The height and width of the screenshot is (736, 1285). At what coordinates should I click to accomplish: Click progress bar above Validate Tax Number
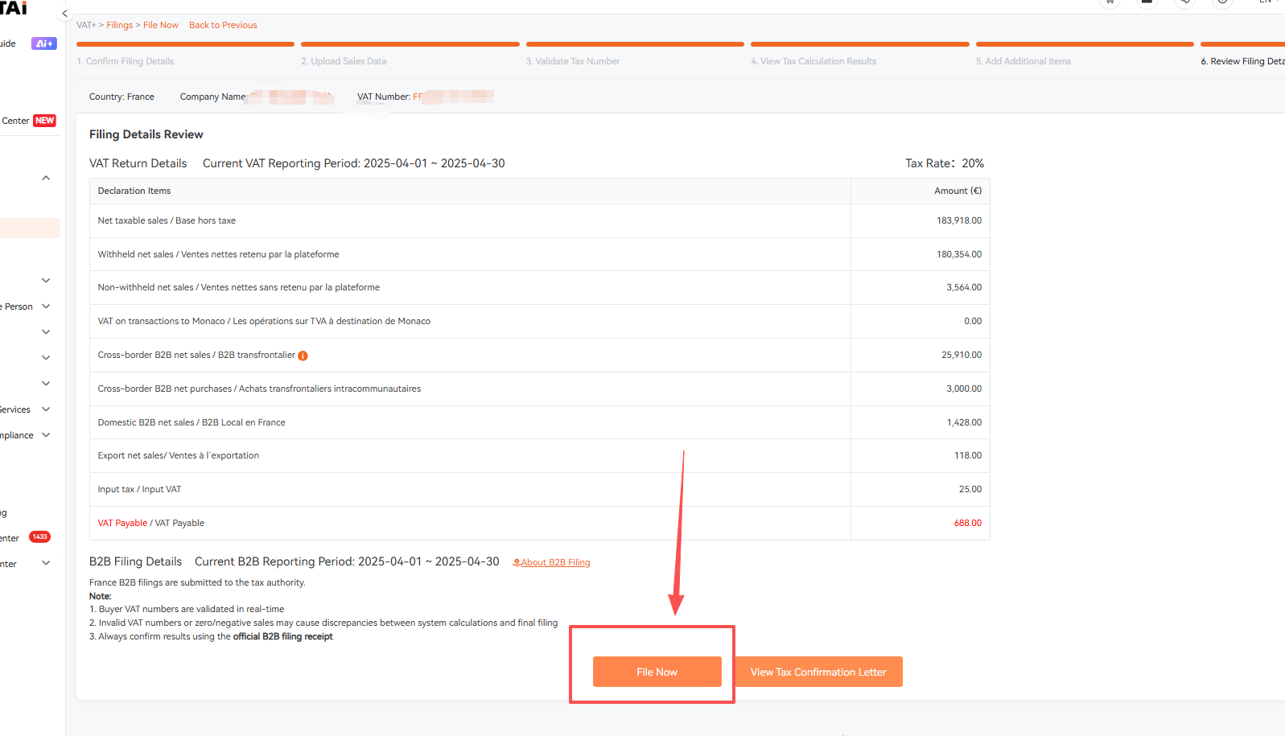635,44
